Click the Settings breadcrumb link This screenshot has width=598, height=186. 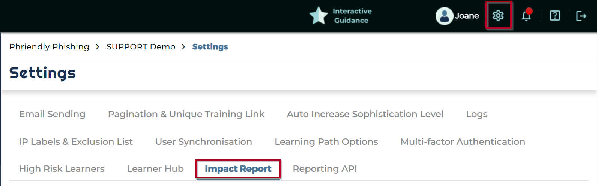[x=210, y=47]
